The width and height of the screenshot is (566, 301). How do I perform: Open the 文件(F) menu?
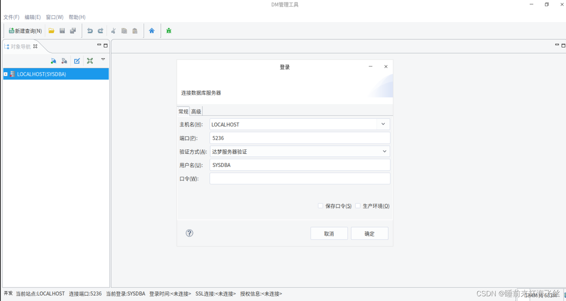tap(11, 17)
